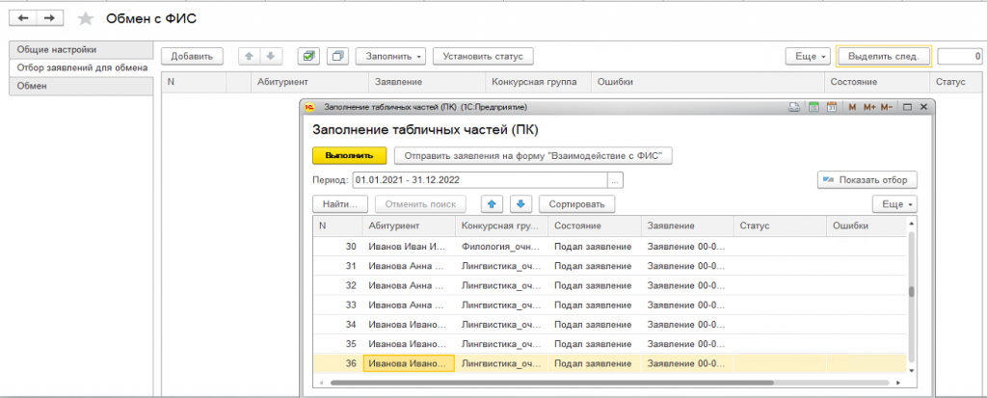Click the uncheck-all rows icon
Viewport: 987px width, 398px height.
tap(338, 56)
